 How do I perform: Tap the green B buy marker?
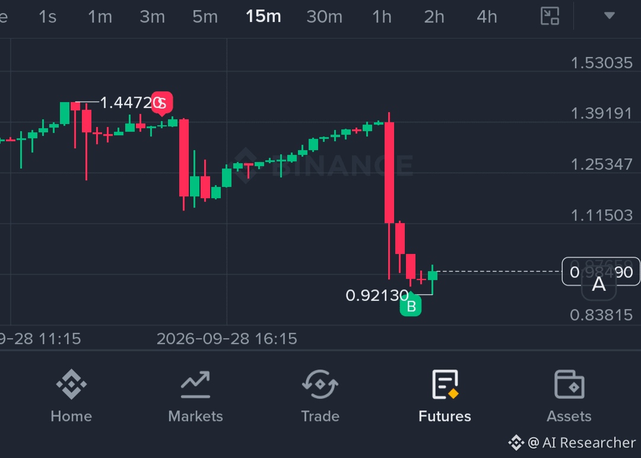411,305
